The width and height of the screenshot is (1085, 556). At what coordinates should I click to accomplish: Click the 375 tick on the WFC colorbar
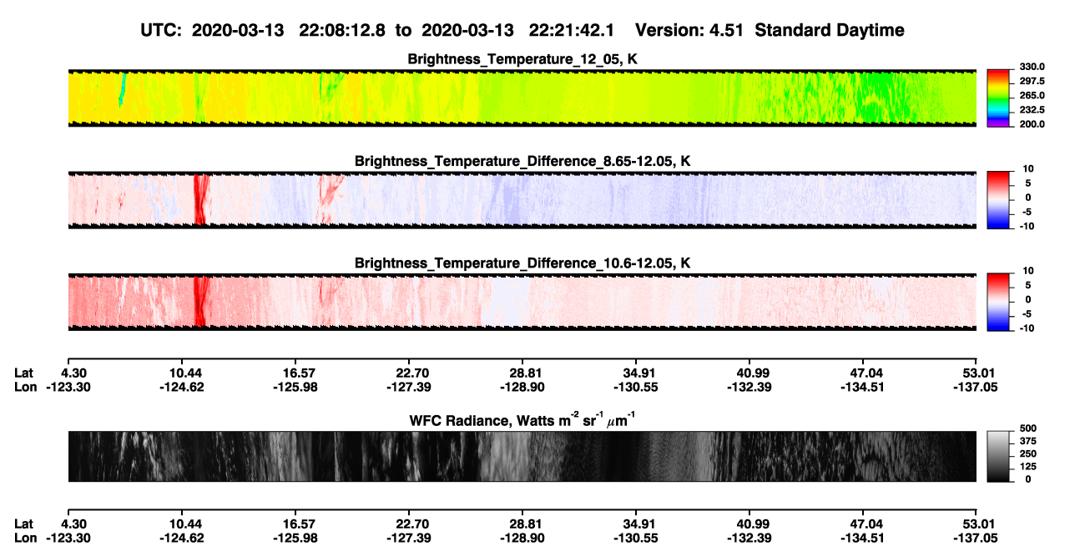pyautogui.click(x=1028, y=441)
